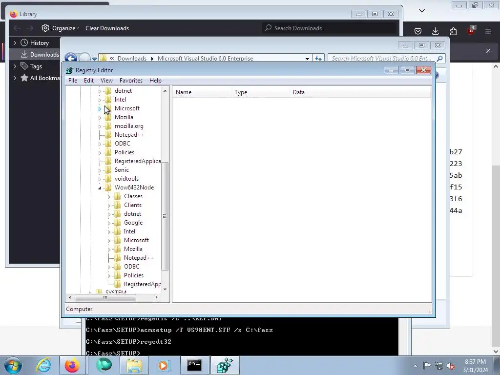Expand Tags in Library sidebar
This screenshot has height=375, width=500.
pyautogui.click(x=15, y=66)
